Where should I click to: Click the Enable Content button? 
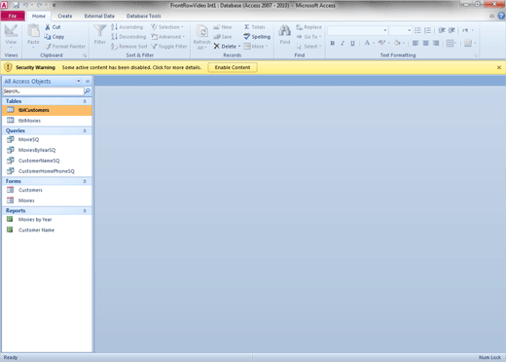click(233, 67)
